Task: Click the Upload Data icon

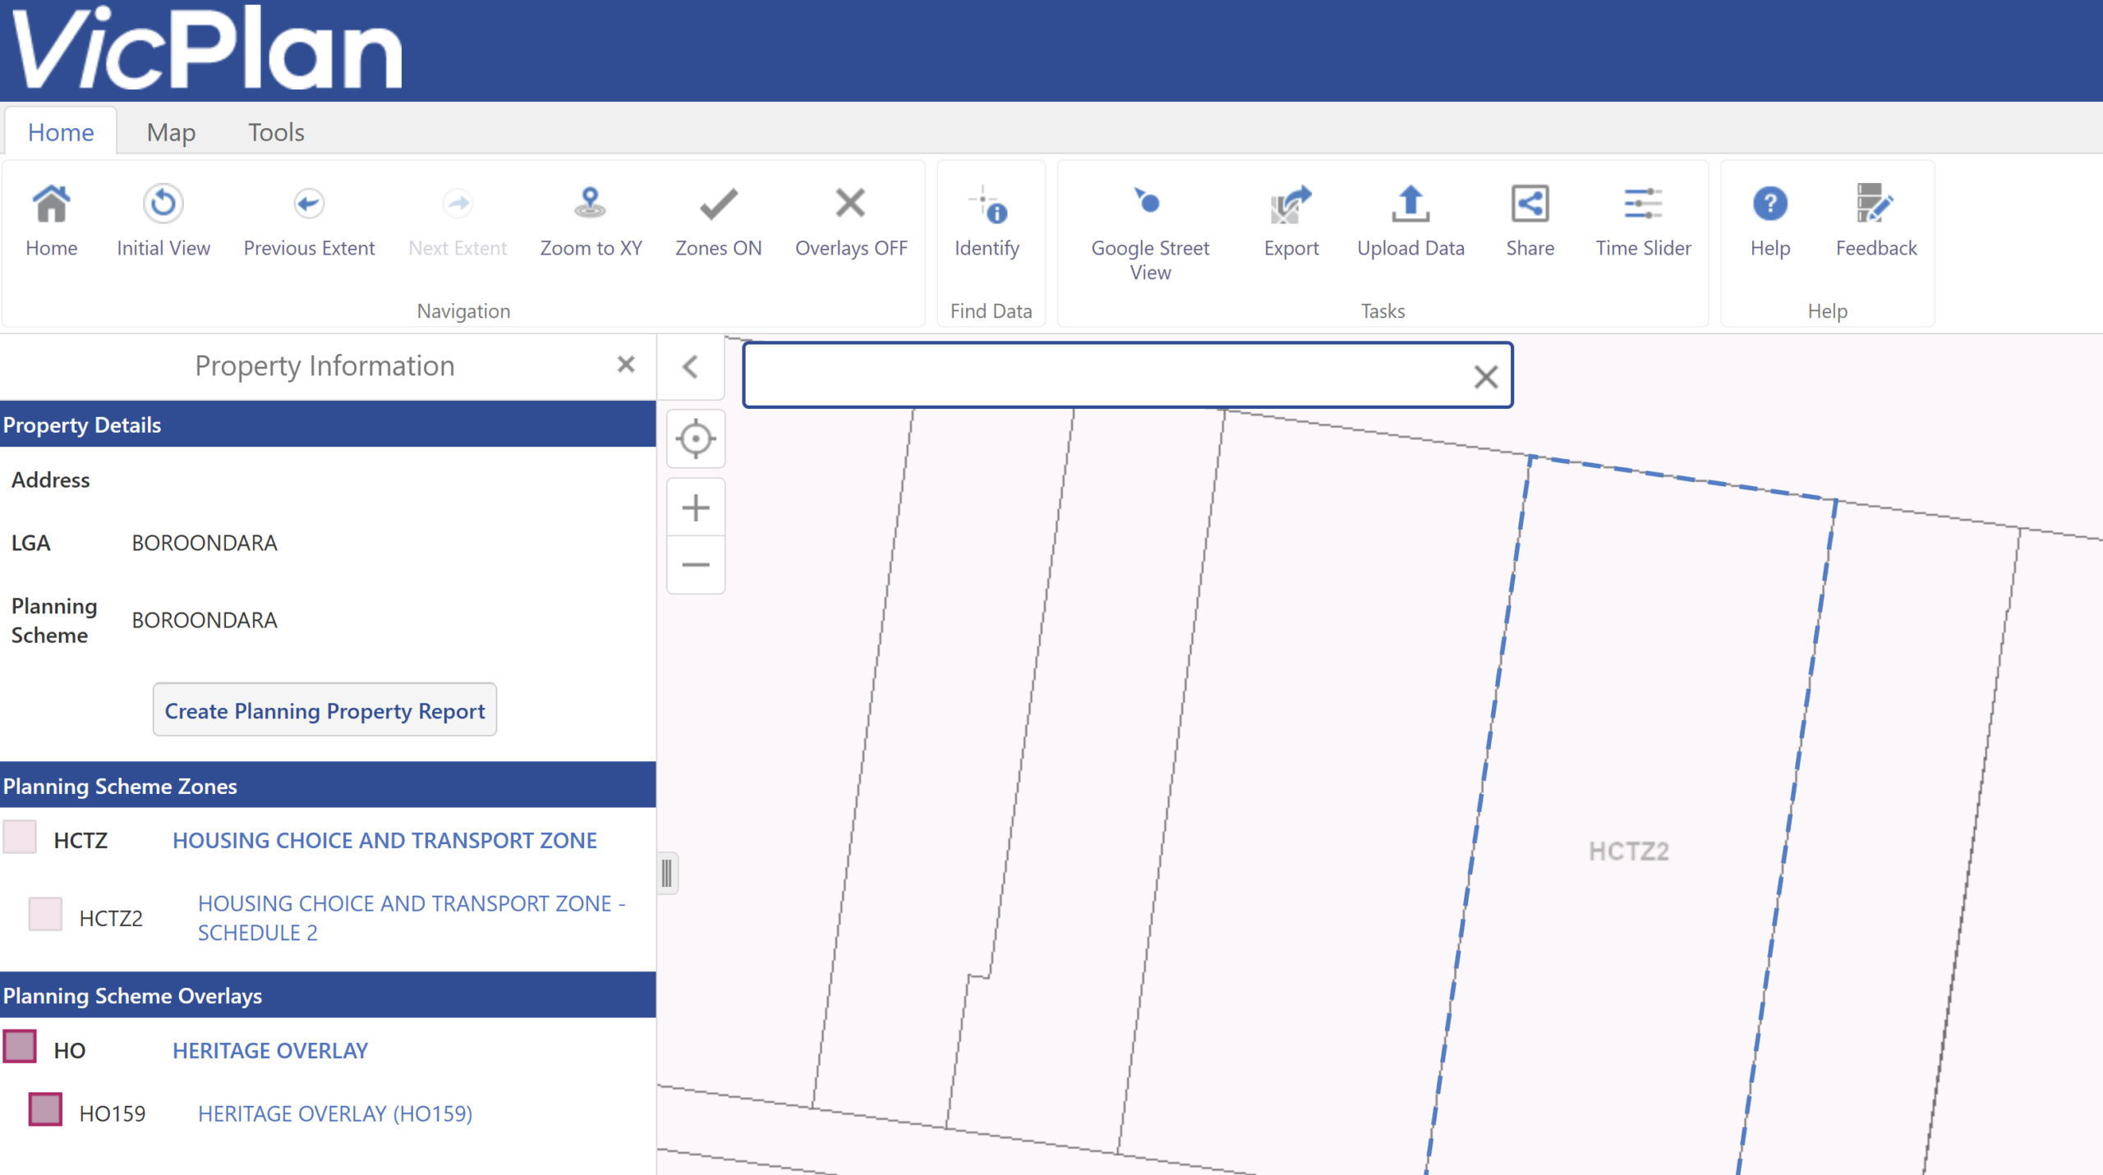Action: tap(1410, 204)
